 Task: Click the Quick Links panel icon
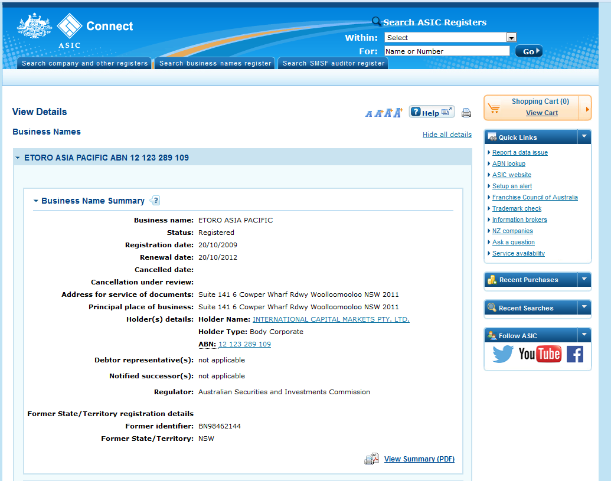[x=492, y=137]
